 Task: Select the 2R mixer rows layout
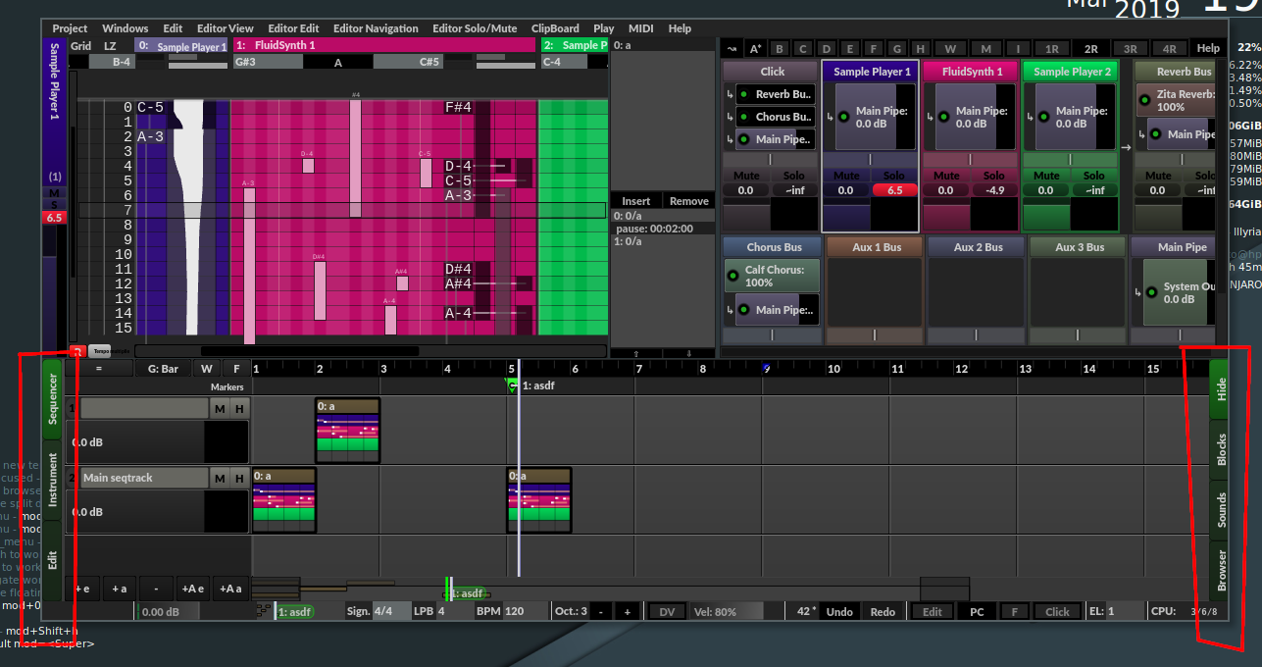pos(1090,48)
